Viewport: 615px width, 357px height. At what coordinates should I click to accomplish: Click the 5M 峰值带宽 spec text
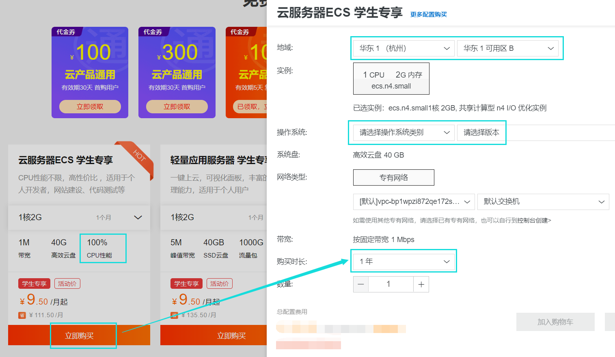point(183,249)
